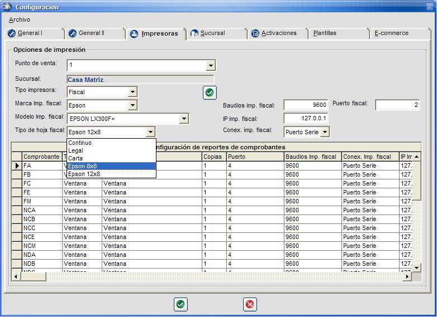This screenshot has height=317, width=437.
Task: Collapse the Tipo de hoja fiscal dropdown arrow
Action: point(150,132)
